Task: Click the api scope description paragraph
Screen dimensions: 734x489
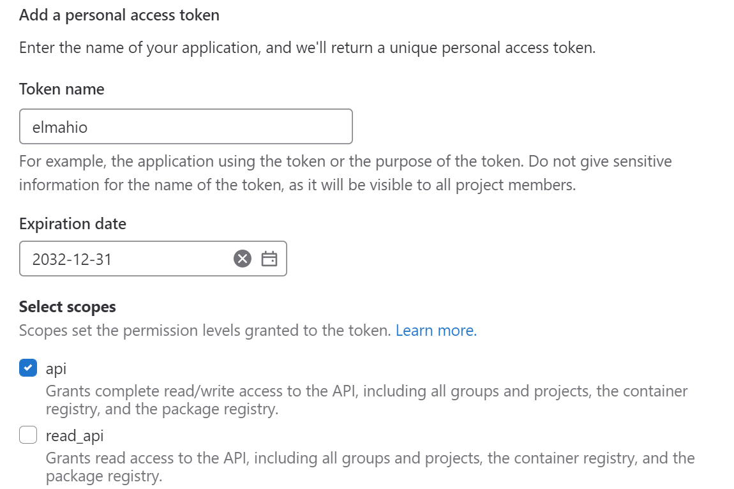Action: 366,400
